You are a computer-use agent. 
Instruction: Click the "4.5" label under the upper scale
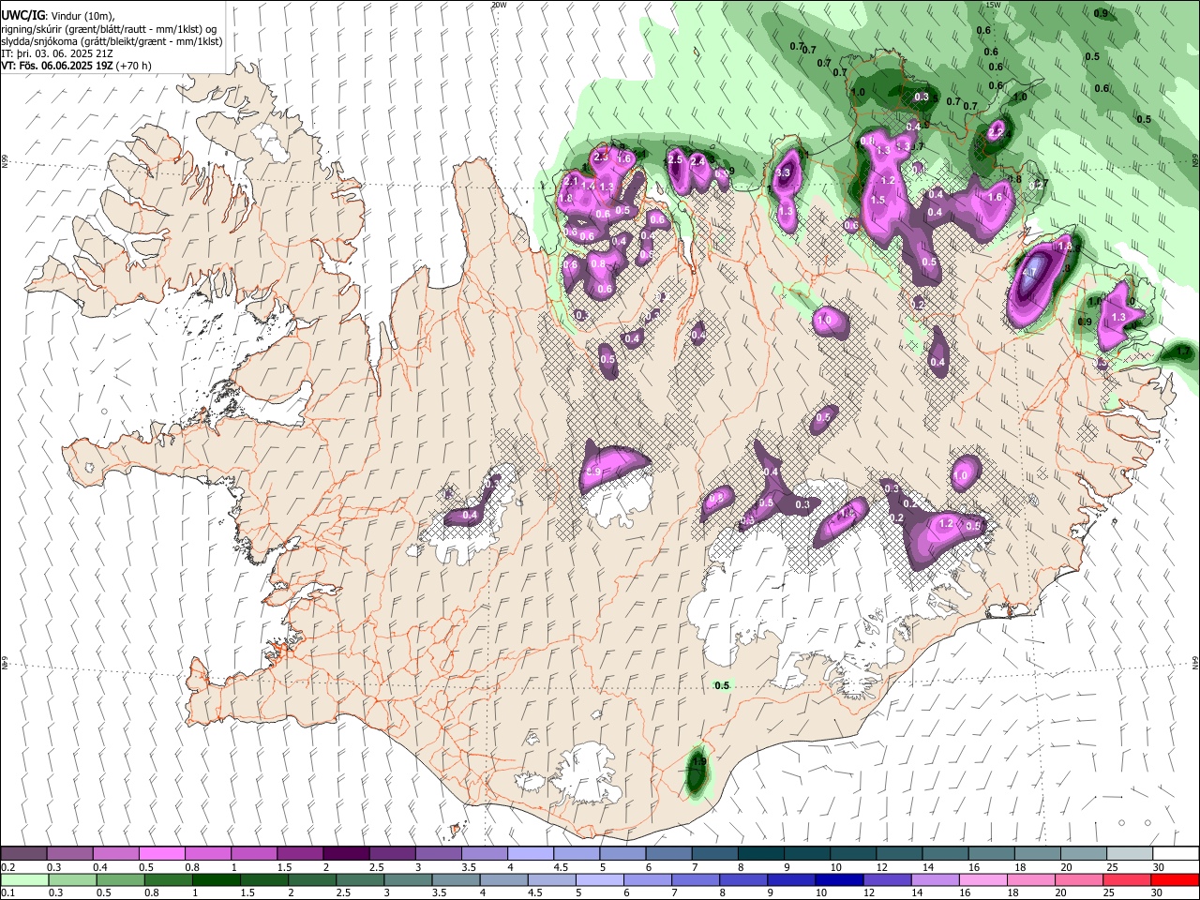point(561,867)
